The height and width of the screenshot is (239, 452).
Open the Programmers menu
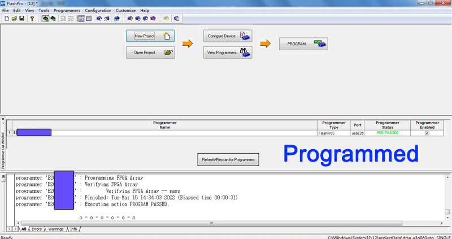coord(67,11)
